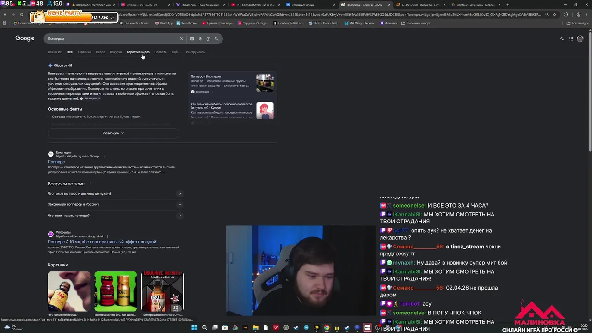Open Попперс - Википедия source card
592x333 pixels.
(232, 83)
